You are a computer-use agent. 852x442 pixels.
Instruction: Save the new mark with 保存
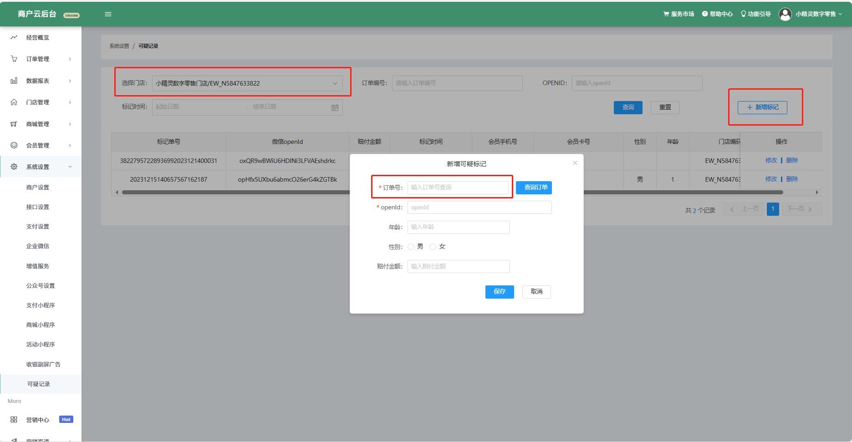(x=500, y=292)
